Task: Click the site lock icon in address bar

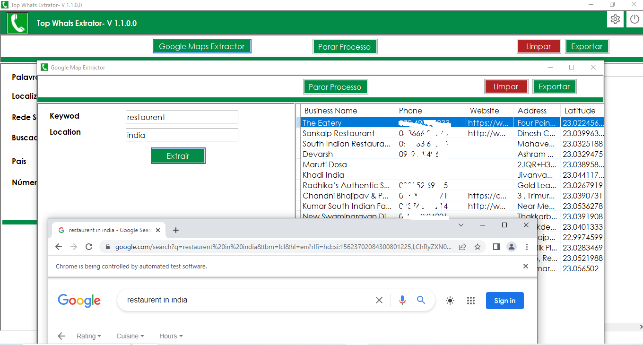Action: point(107,247)
